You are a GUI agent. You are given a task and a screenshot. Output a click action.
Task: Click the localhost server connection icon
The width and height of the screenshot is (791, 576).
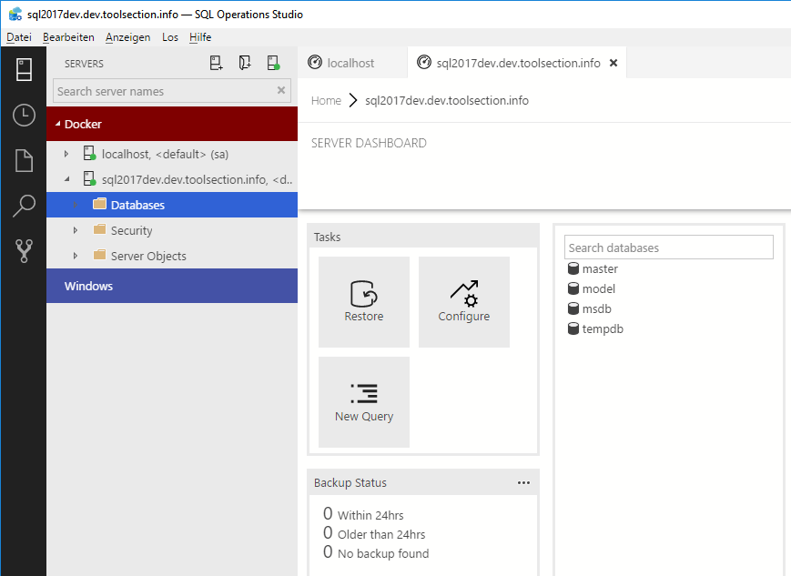click(x=90, y=154)
